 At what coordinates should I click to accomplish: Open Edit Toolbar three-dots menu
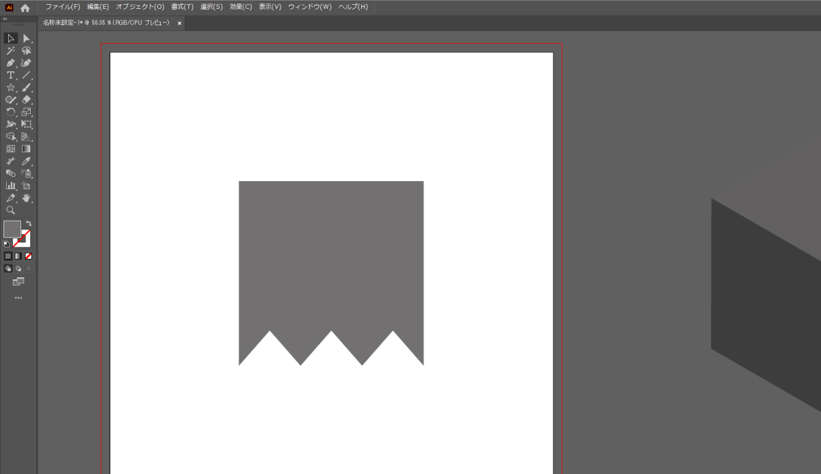(18, 298)
